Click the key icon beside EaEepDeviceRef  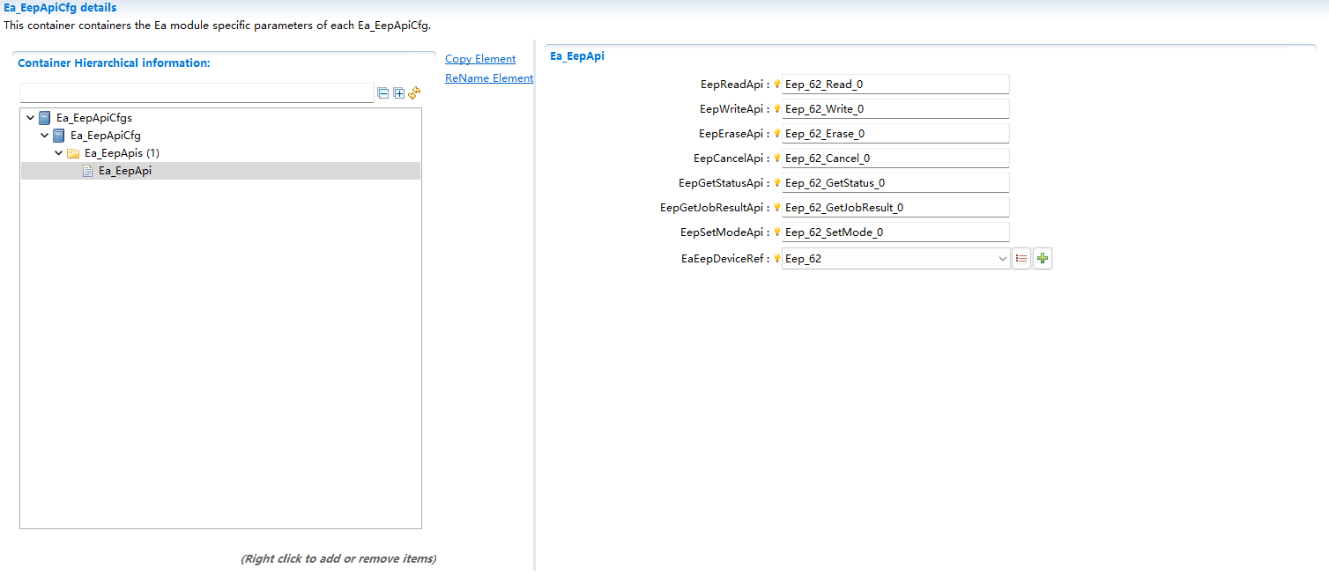pyautogui.click(x=776, y=258)
